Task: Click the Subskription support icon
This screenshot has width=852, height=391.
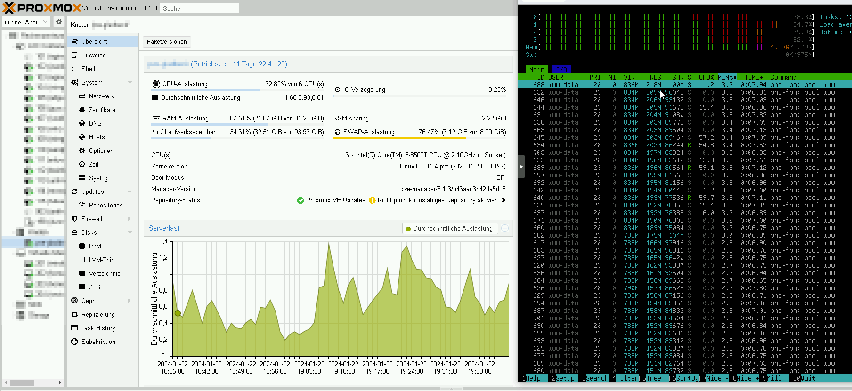Action: pyautogui.click(x=74, y=342)
